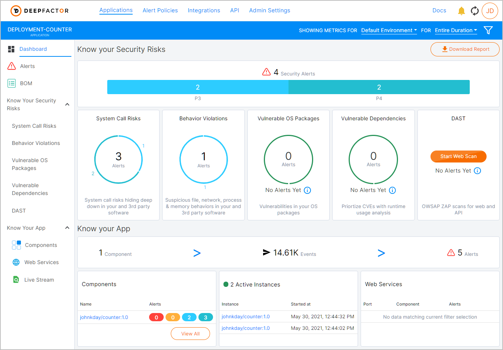This screenshot has width=503, height=350.
Task: Open Web Services sidebar item
Action: pos(41,262)
